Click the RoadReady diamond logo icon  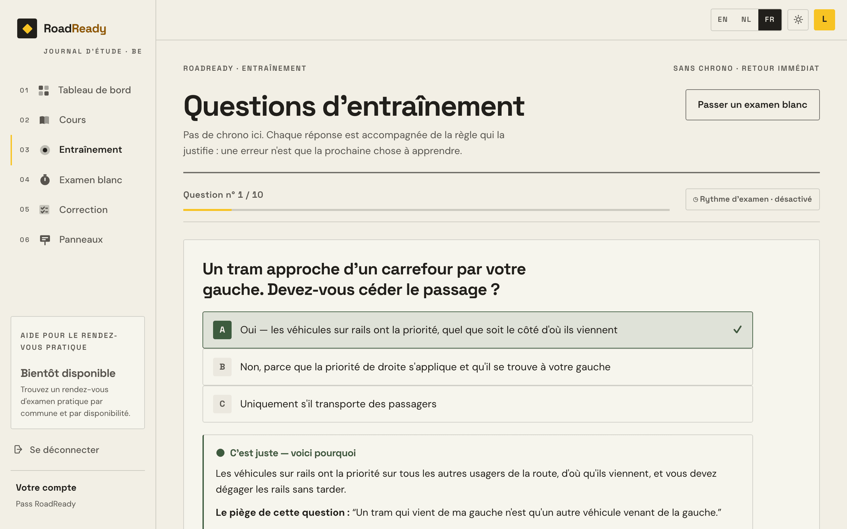tap(27, 28)
